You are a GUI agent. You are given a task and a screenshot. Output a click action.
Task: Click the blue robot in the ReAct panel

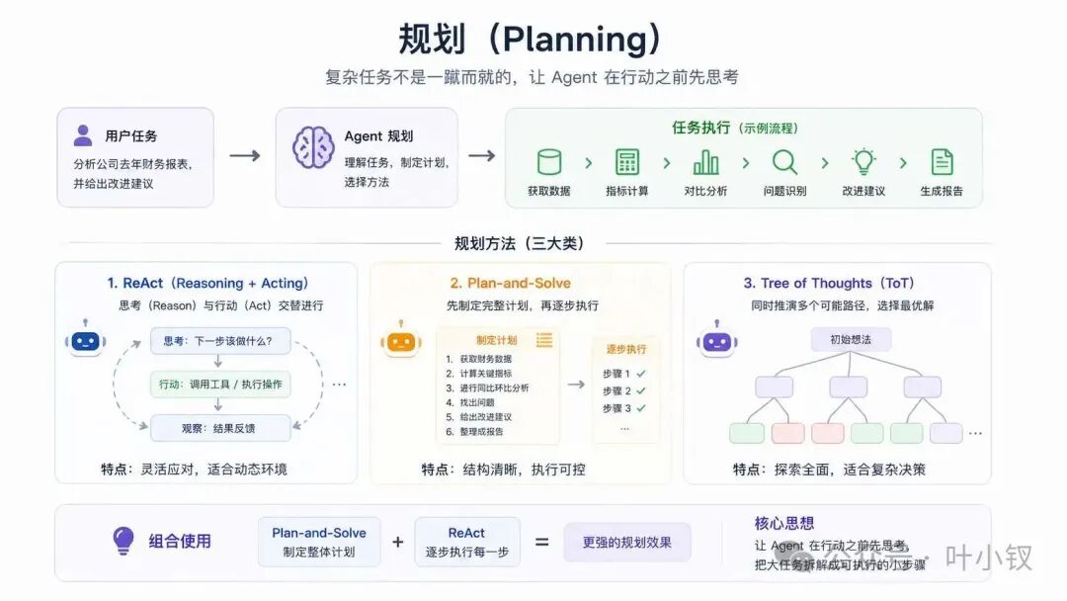tap(85, 338)
